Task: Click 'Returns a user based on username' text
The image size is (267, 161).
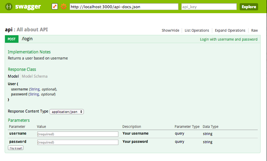Action: pyautogui.click(x=38, y=58)
